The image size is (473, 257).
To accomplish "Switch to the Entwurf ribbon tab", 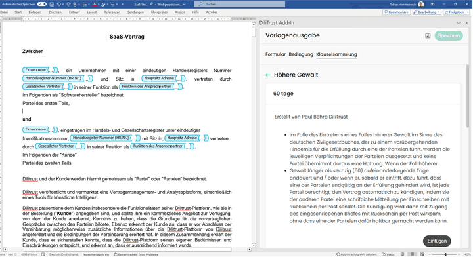I will click(74, 12).
